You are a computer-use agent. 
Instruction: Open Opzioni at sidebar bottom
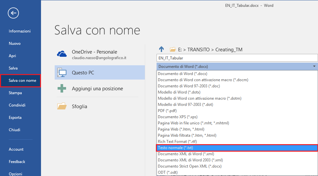tap(15, 174)
